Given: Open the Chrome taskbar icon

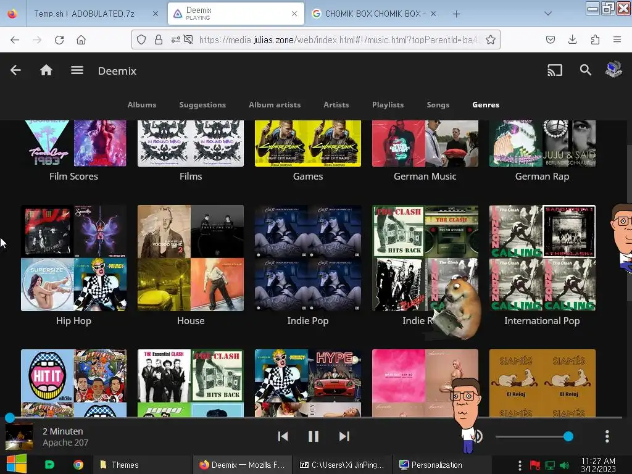Looking at the screenshot, I should (x=78, y=465).
